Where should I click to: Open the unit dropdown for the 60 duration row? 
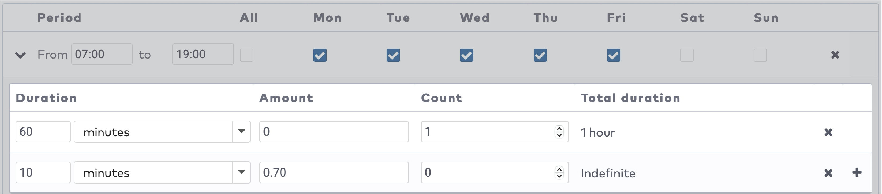[x=241, y=131]
